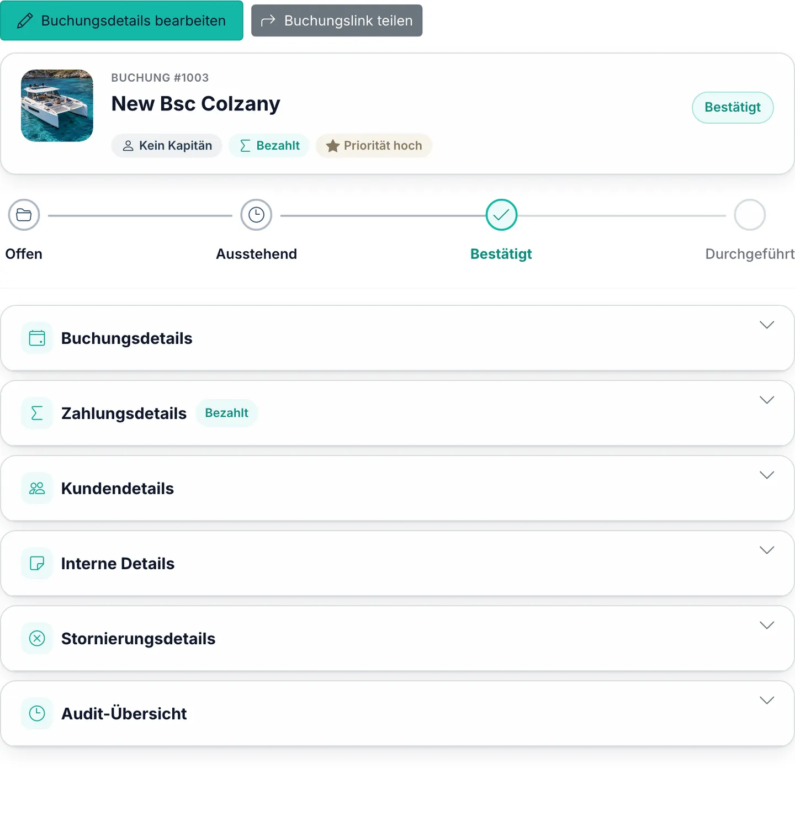
Task: Click the Zahlungsdetails section heading
Action: (124, 413)
